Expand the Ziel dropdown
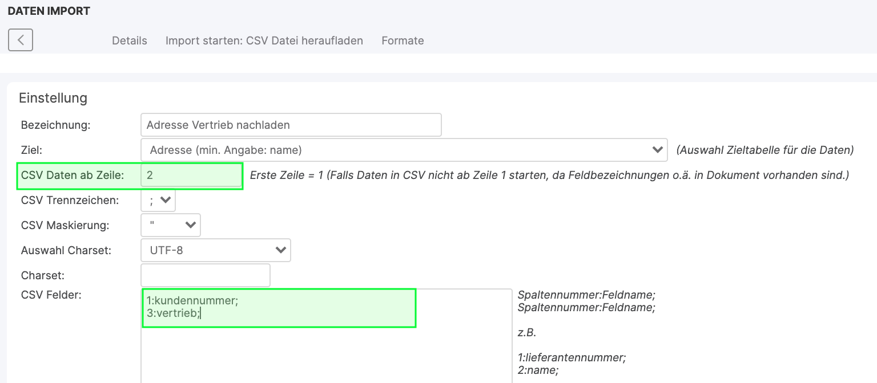The image size is (877, 383). click(x=404, y=150)
